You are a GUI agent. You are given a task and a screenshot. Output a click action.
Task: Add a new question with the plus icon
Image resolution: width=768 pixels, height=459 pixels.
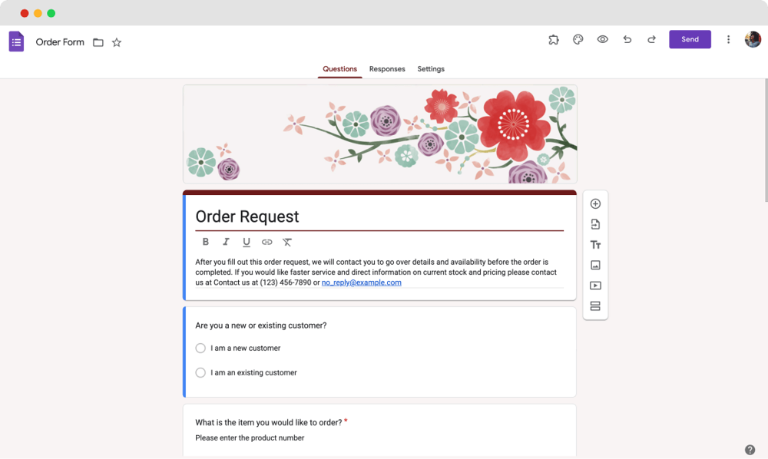(x=595, y=203)
